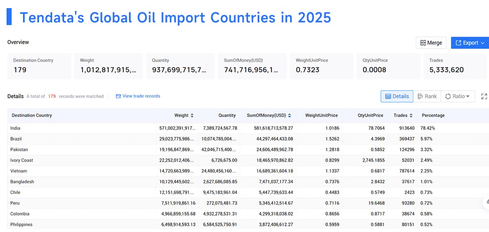The height and width of the screenshot is (232, 489).
Task: Select the Peru row
Action: coord(248,203)
